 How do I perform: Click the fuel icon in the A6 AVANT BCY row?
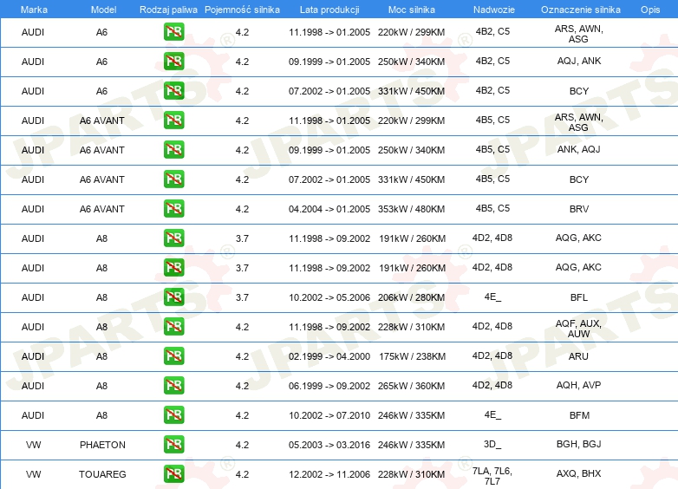pos(173,179)
